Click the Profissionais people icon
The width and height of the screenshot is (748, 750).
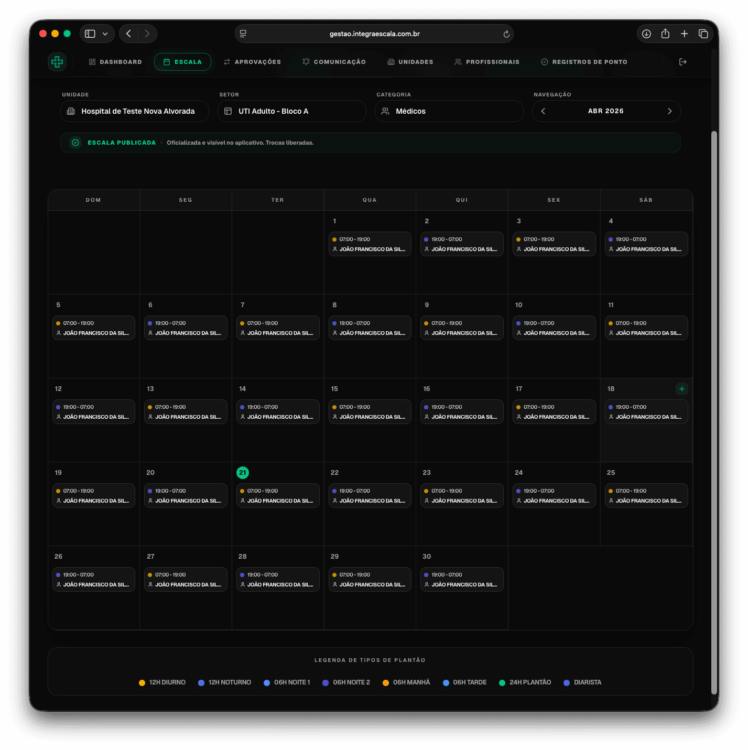coord(458,61)
